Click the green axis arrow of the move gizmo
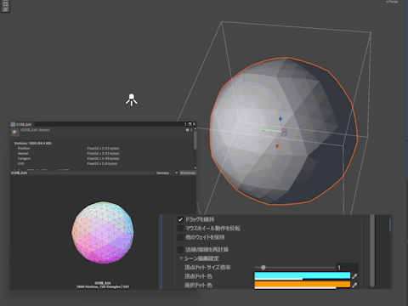Image resolution: width=408 pixels, height=306 pixels. pos(263,130)
